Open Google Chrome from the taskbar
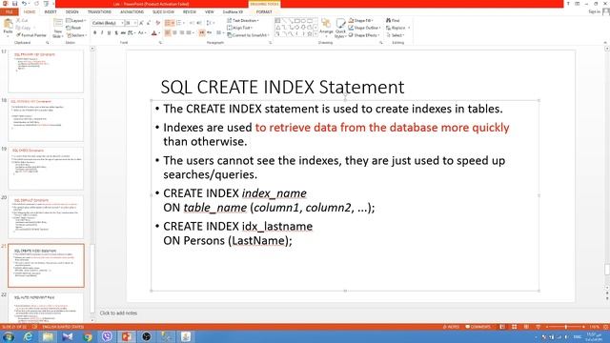The image size is (610, 343). [87, 336]
